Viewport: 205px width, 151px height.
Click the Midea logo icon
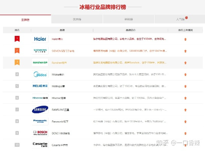point(40,74)
